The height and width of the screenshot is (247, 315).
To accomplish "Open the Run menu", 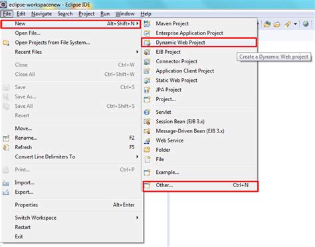I will pyautogui.click(x=105, y=14).
